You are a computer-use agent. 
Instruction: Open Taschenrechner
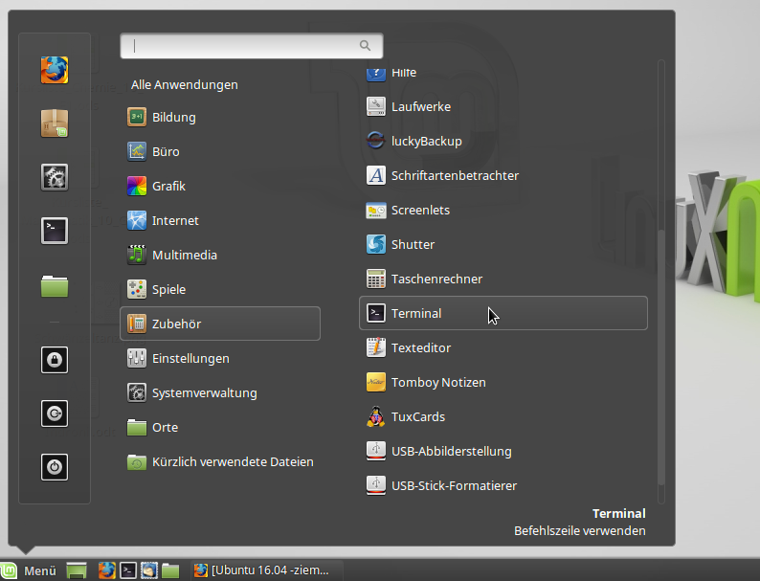(x=503, y=279)
